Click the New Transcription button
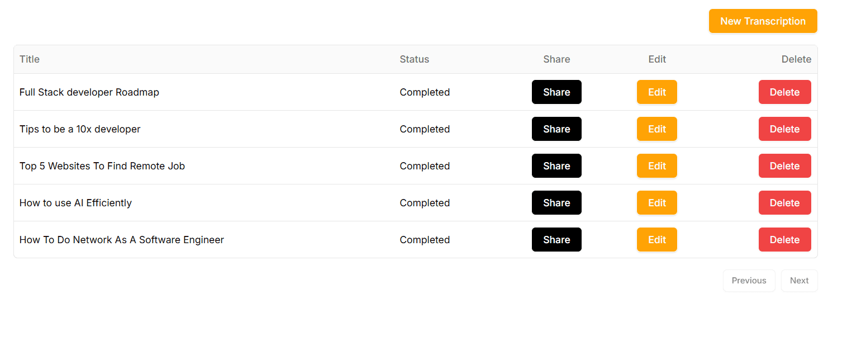 click(x=763, y=21)
